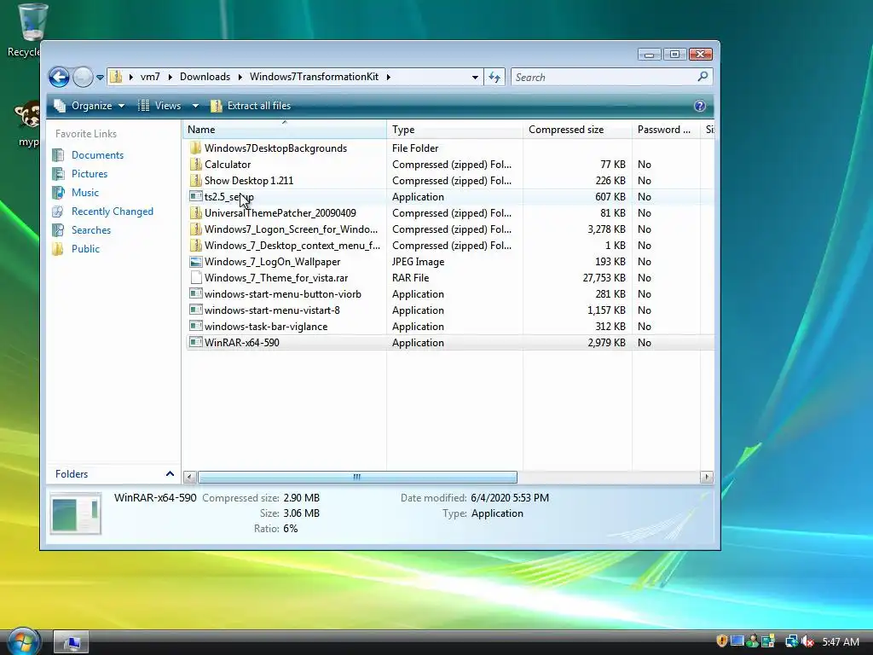Open Music in Favorite Links

pos(84,193)
